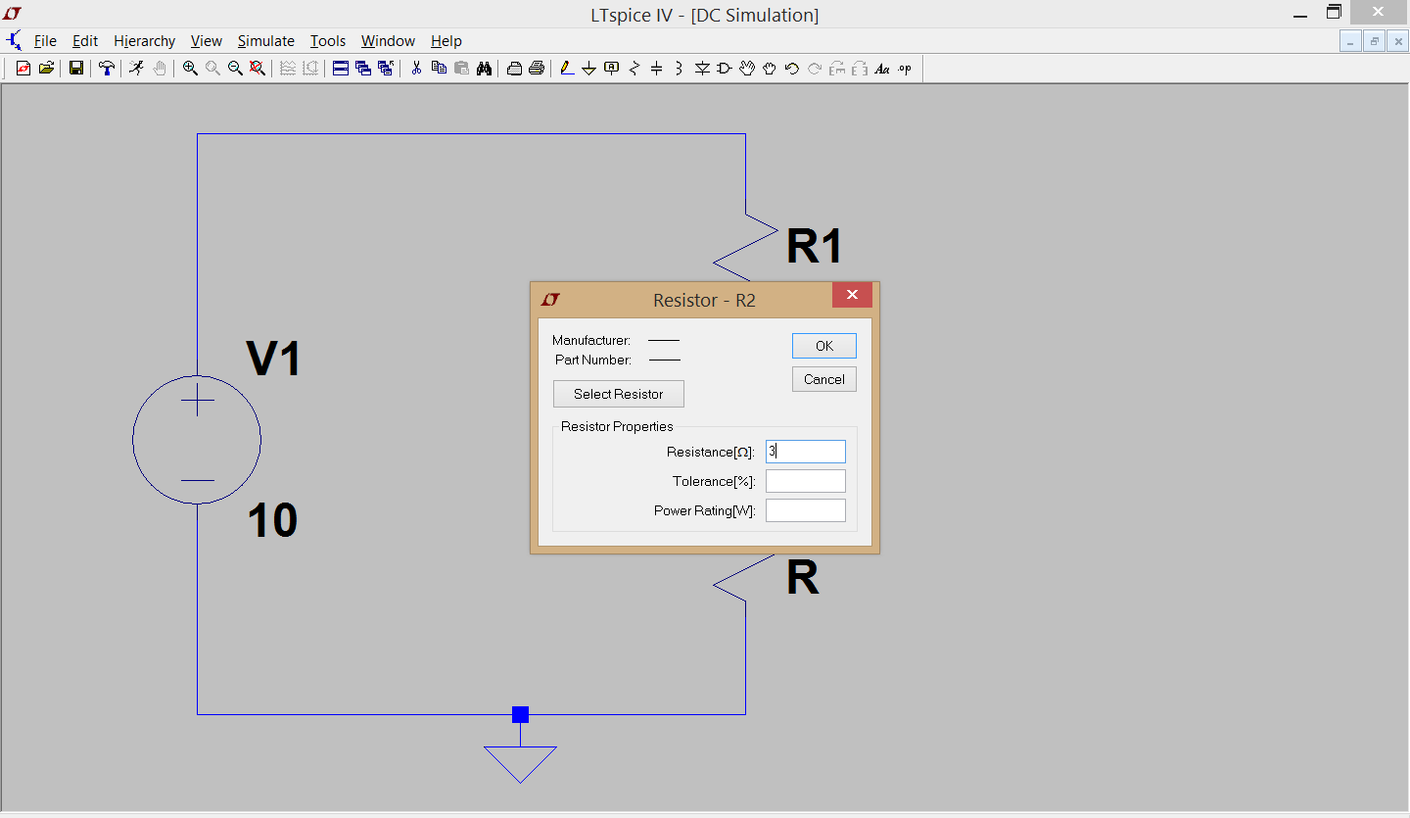Viewport: 1410px width, 818px height.
Task: Click the Copy icon in toolbar
Action: click(x=439, y=69)
